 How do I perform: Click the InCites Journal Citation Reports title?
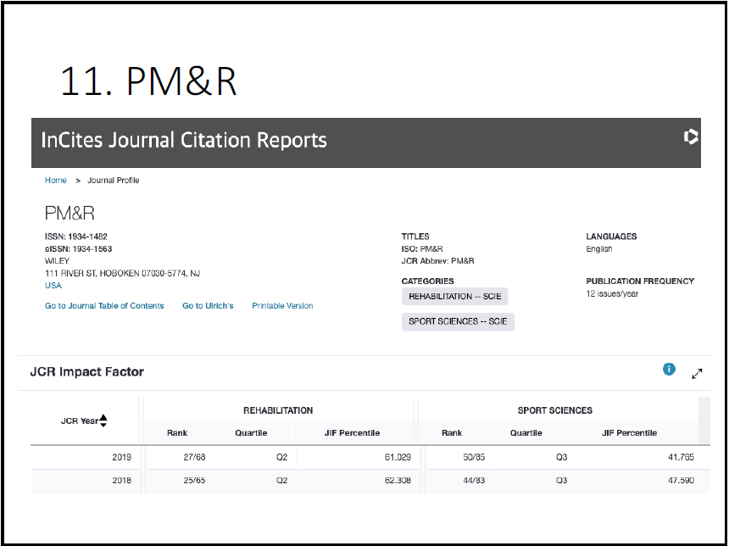pyautogui.click(x=184, y=140)
